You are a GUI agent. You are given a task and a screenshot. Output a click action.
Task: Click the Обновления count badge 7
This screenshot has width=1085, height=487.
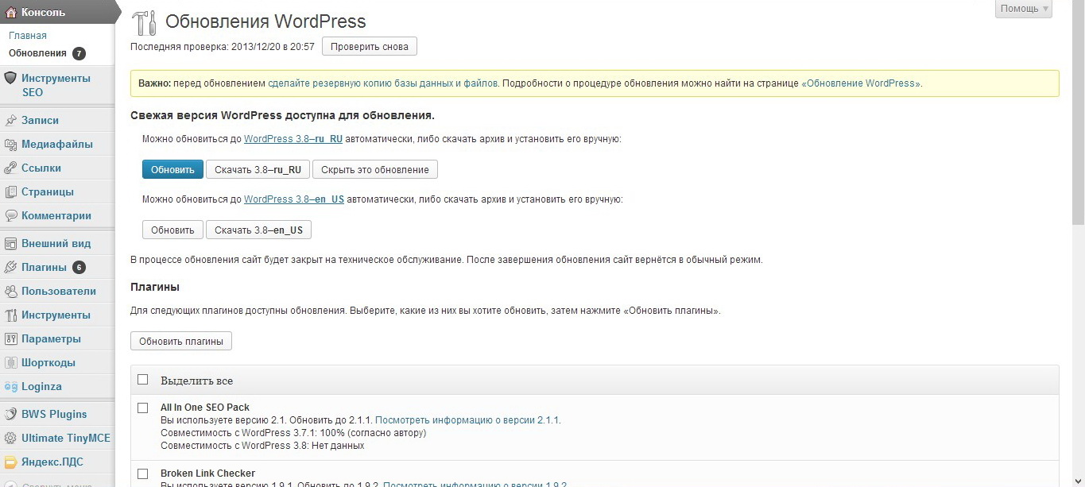(79, 53)
